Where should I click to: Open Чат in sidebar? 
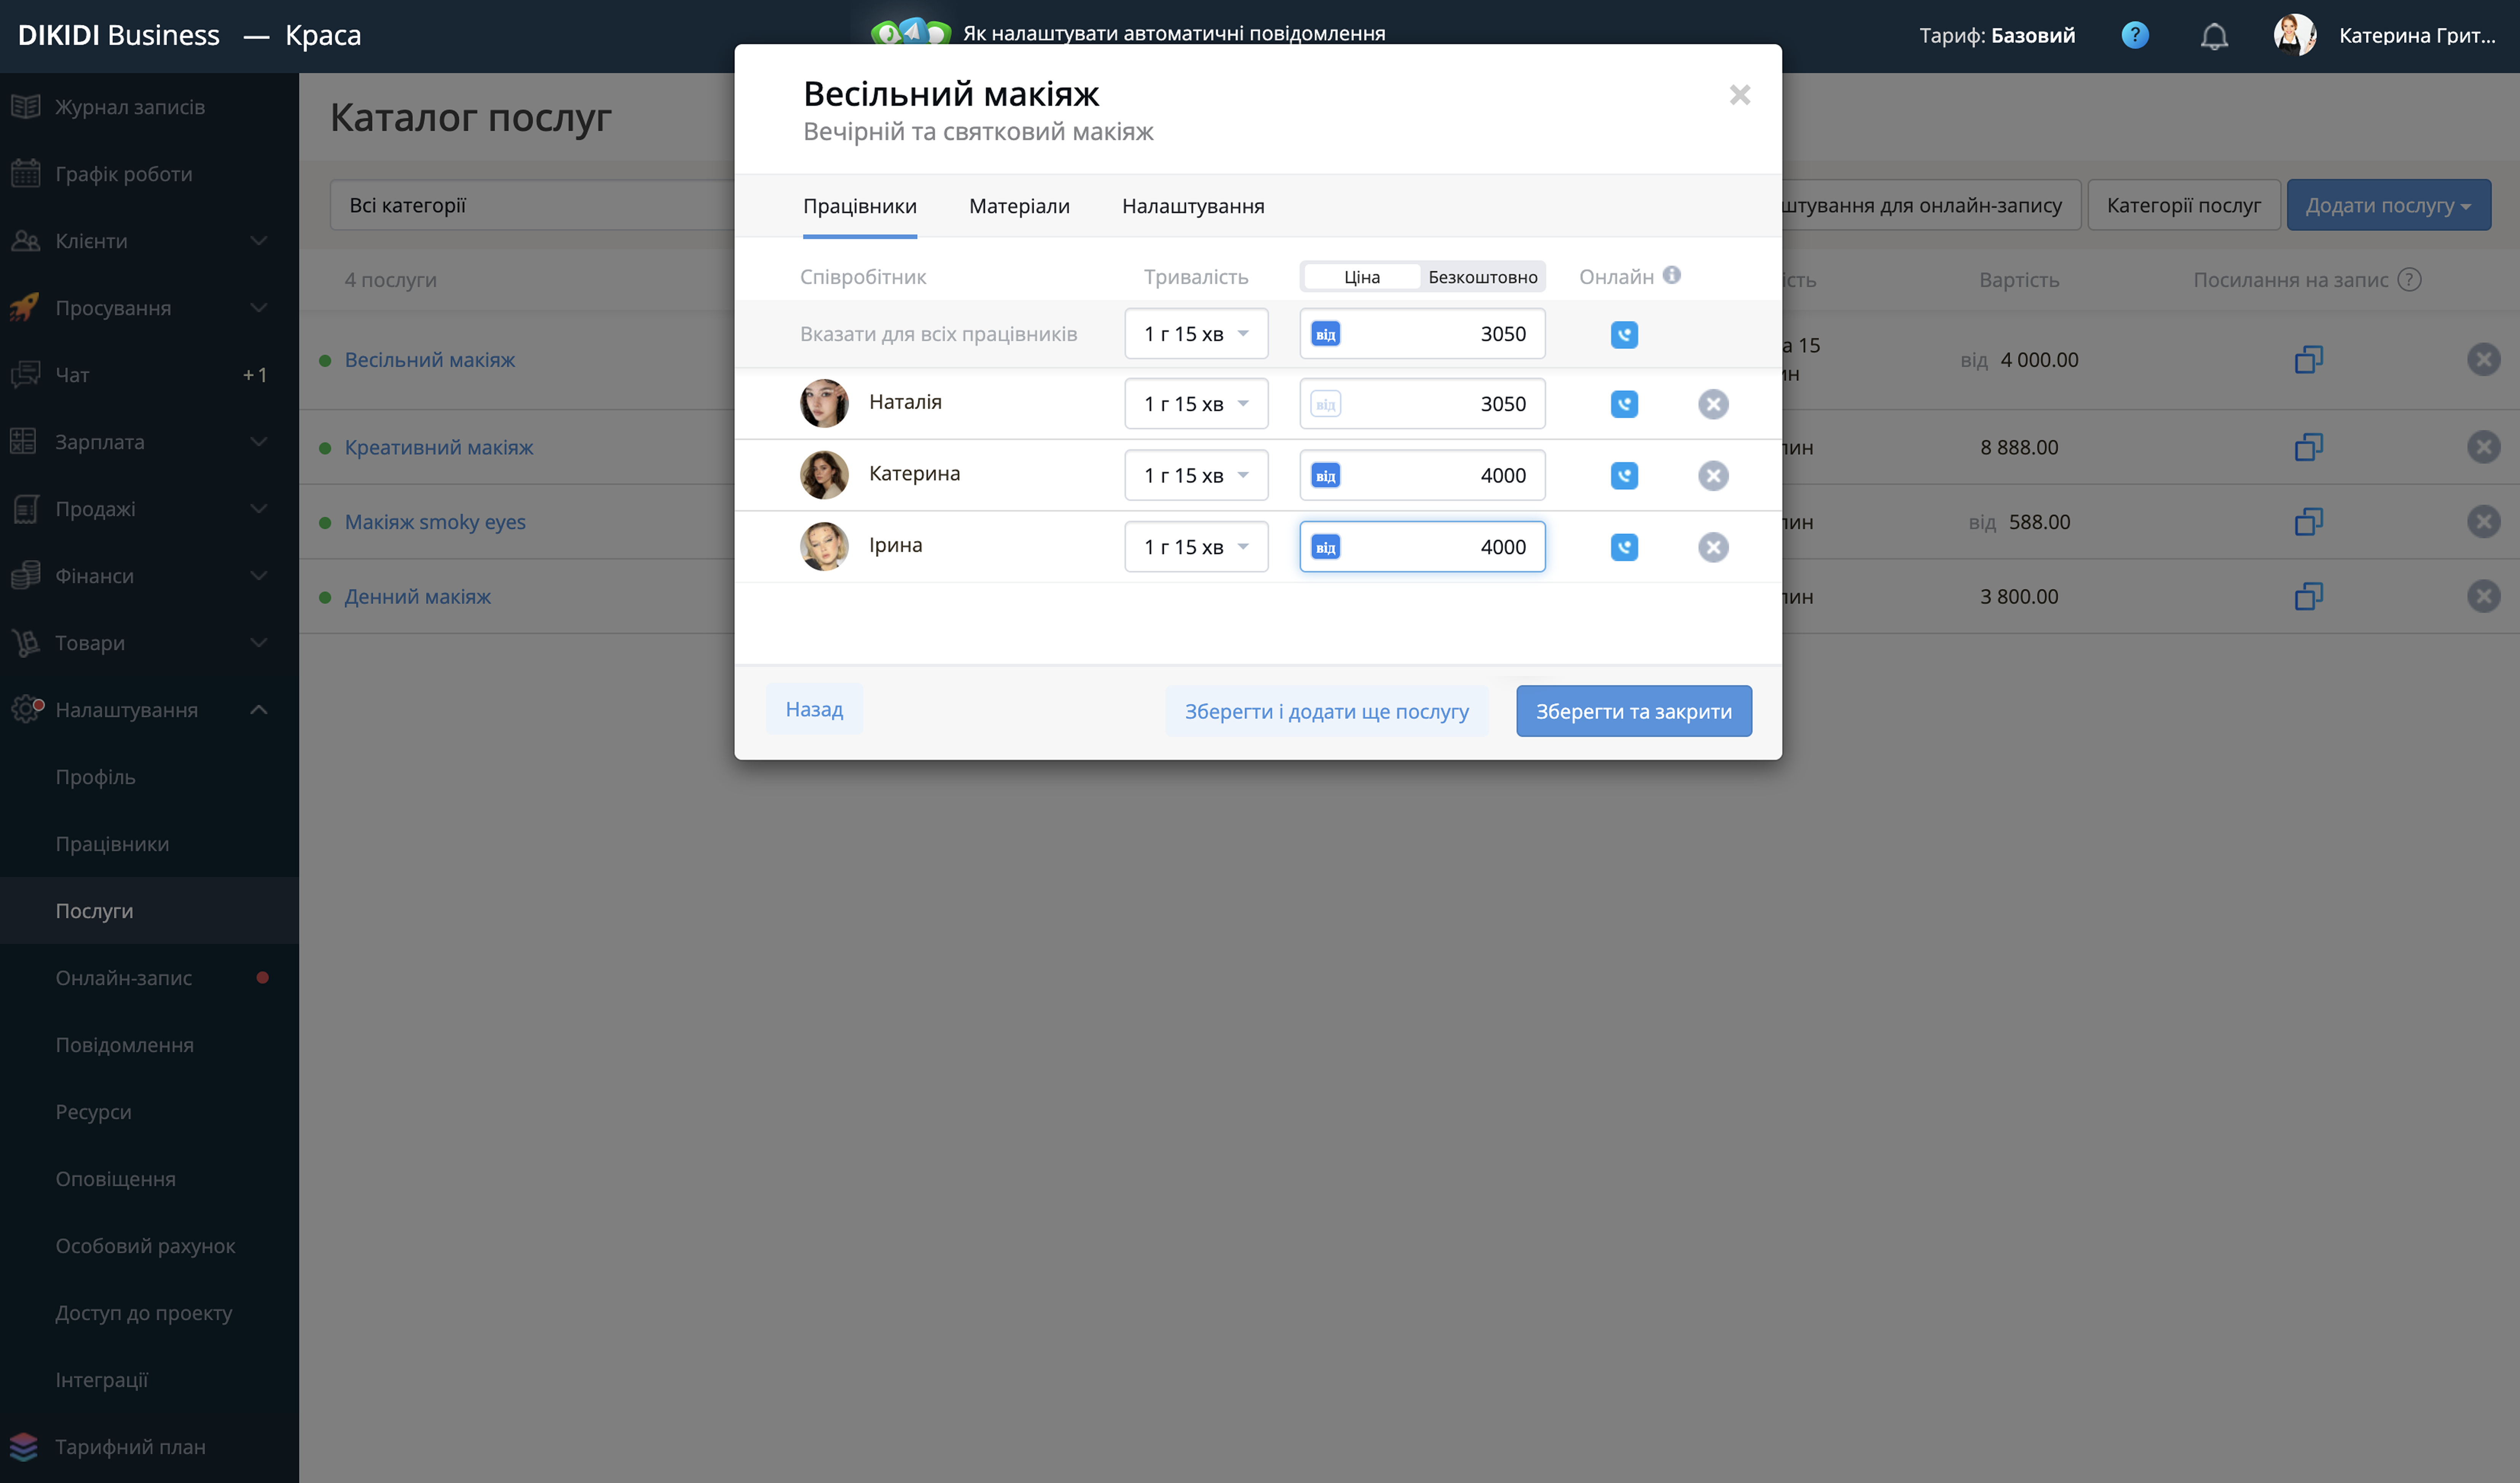149,375
